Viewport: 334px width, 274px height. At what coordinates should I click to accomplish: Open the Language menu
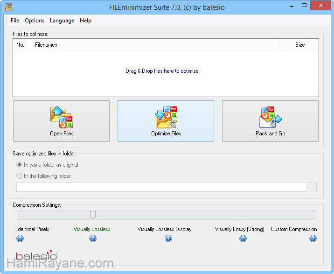[x=62, y=21]
